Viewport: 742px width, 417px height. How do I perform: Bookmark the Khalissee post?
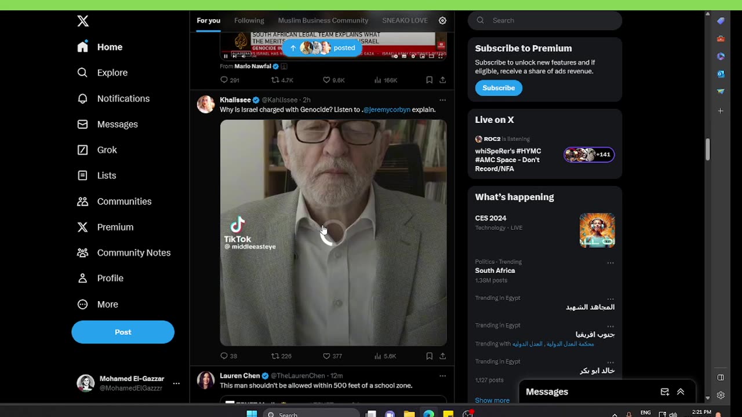click(429, 356)
